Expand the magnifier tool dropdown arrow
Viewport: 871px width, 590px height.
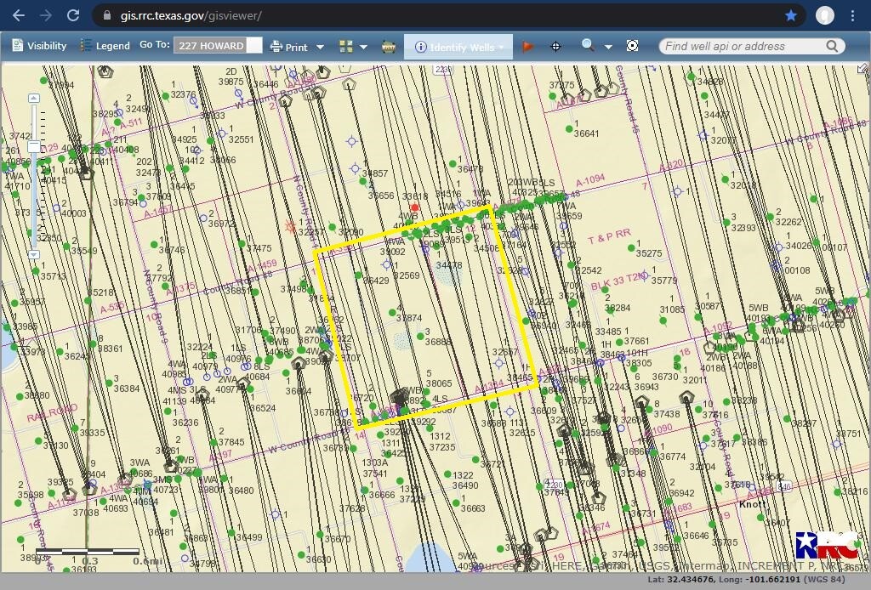click(608, 48)
